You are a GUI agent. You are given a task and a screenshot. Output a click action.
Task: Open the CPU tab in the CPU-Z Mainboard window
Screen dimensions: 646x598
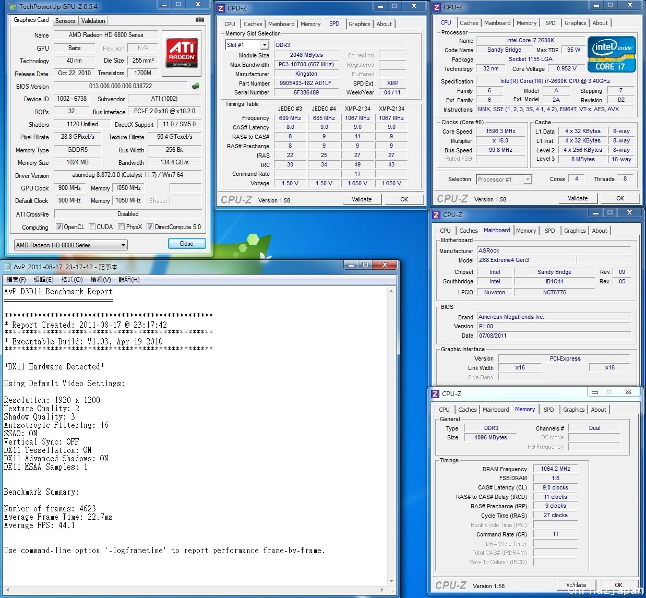pyautogui.click(x=445, y=231)
